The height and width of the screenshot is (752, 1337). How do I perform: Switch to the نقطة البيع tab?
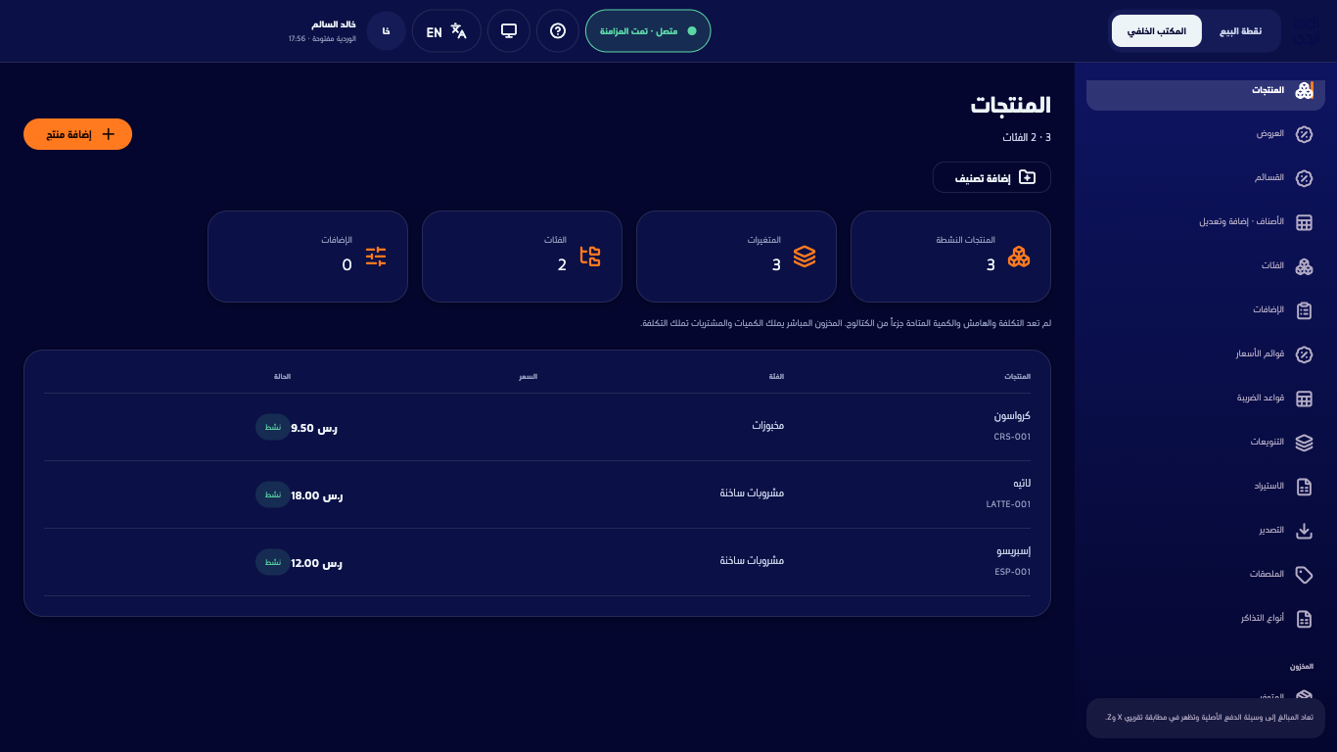coord(1240,31)
